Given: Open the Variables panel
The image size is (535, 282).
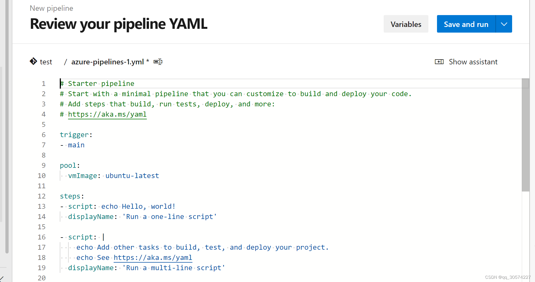Looking at the screenshot, I should tap(406, 24).
